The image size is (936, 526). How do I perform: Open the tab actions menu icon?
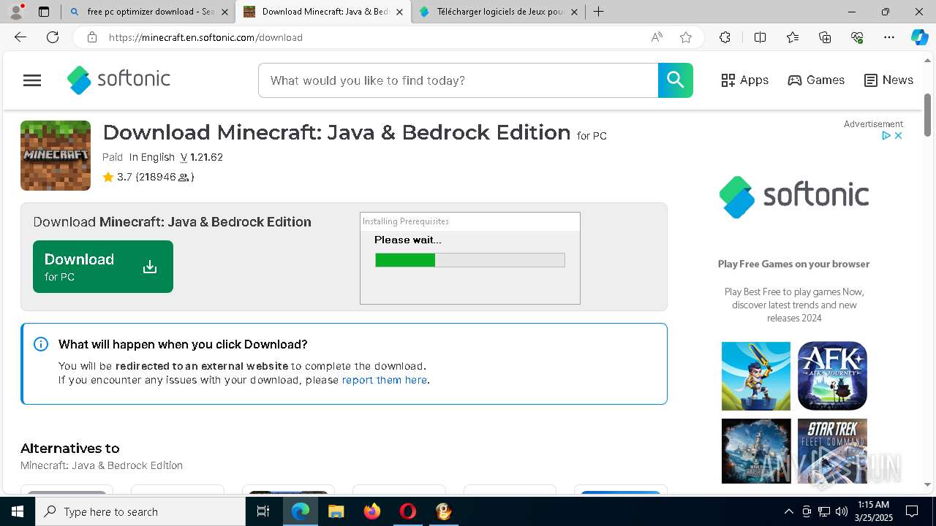(44, 12)
